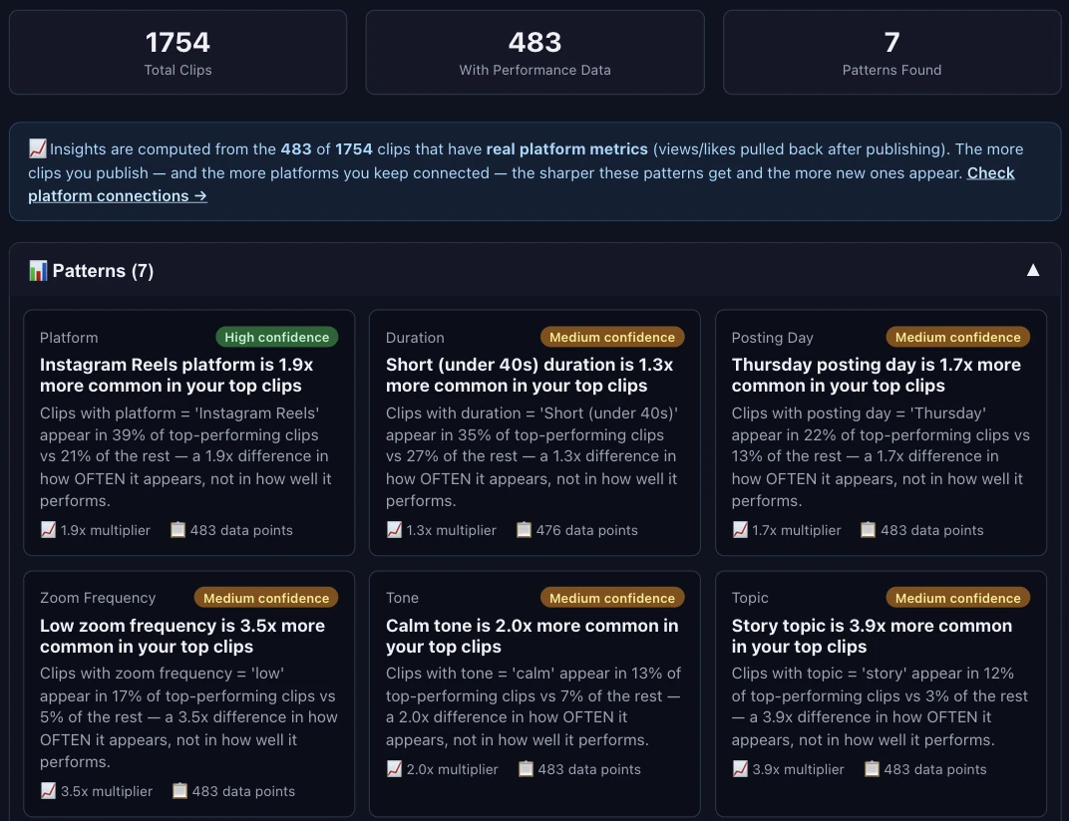Click the clipboard icon in the Zoom Frequency card

point(179,790)
